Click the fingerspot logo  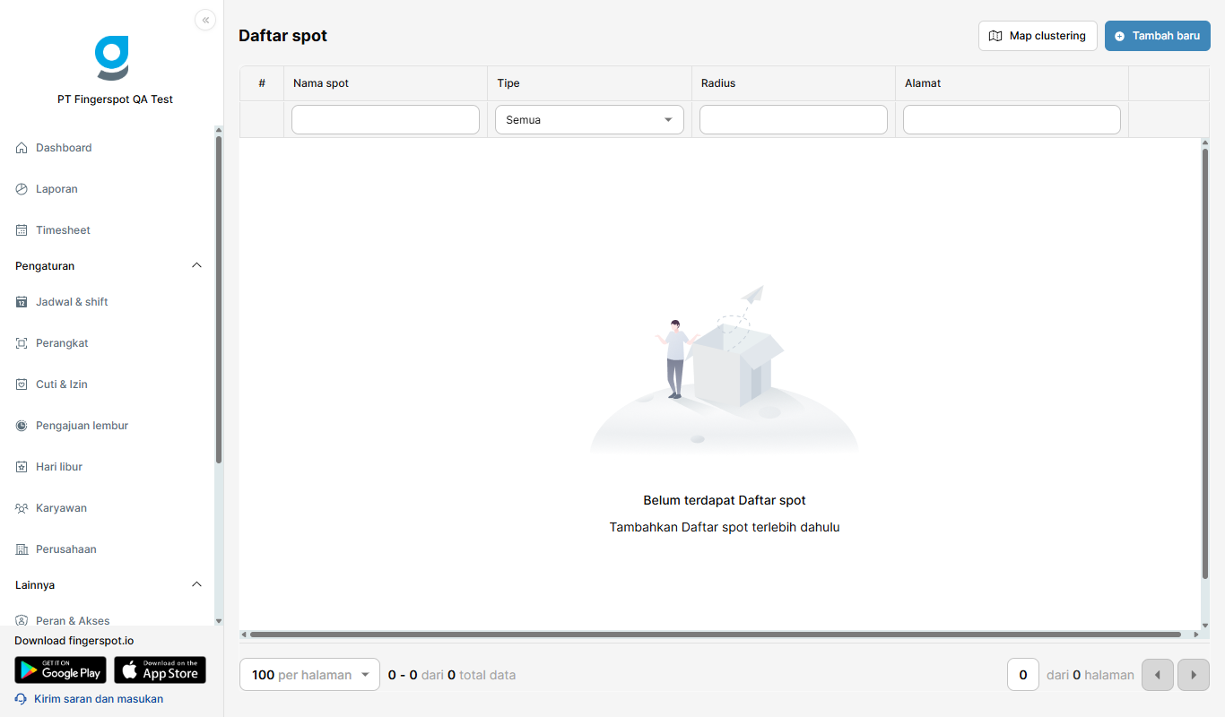click(112, 58)
